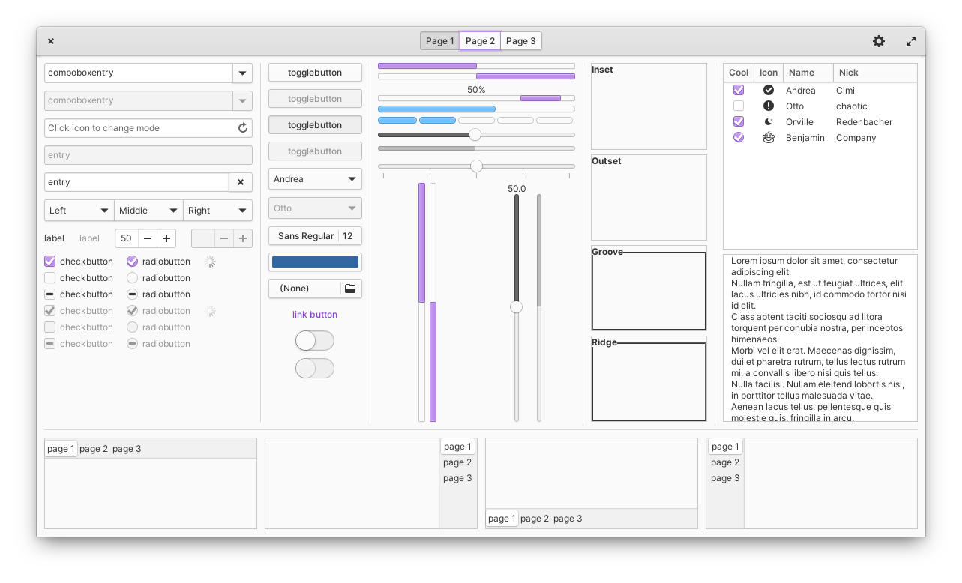Decrease the spin value with minus

click(148, 238)
